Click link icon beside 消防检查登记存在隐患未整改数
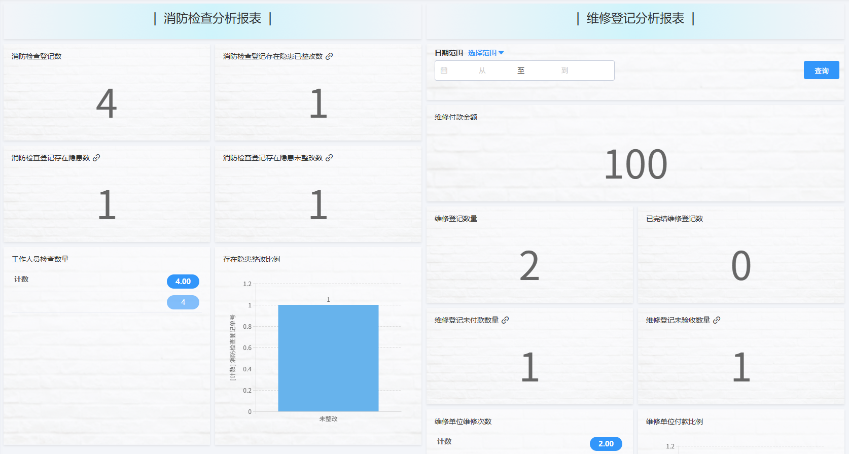 329,158
